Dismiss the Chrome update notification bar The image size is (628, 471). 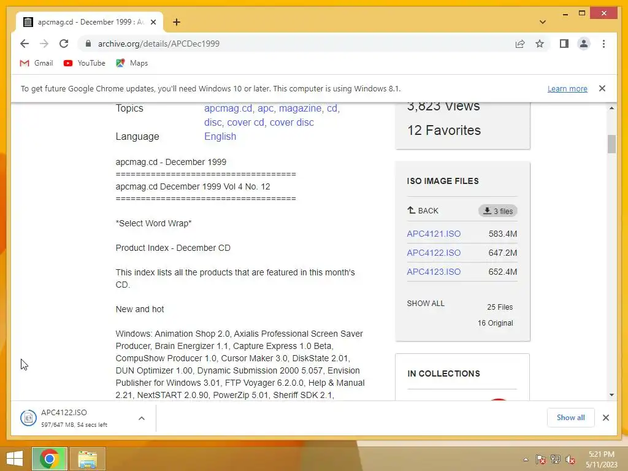602,88
